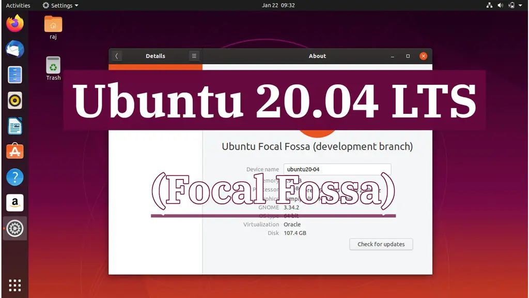
Task: Click the volume icon in top bar
Action: point(500,5)
